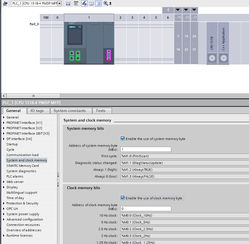Expand the General tree node
Screen dimensions: 249x244
(x=4, y=117)
